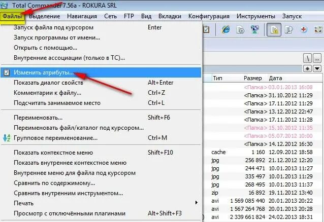
Task: Open the Конфигурация menu
Action: click(x=209, y=16)
